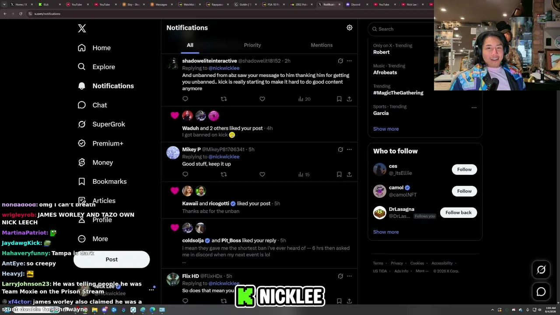
Task: Click the browser reload button
Action: pyautogui.click(x=21, y=14)
